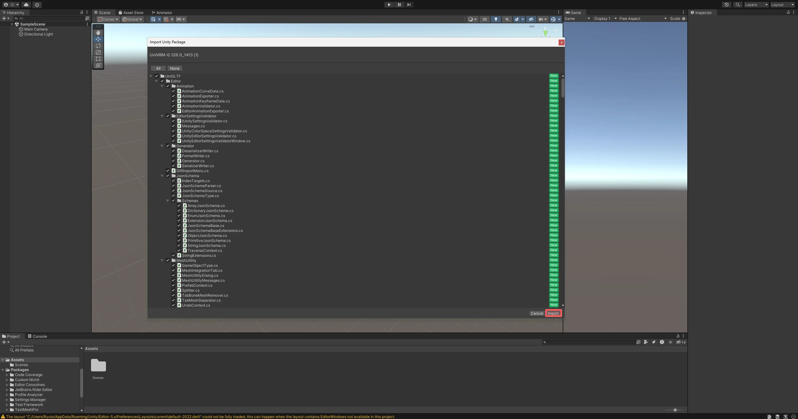The height and width of the screenshot is (419, 798).
Task: Open the Layout dropdown
Action: (782, 5)
